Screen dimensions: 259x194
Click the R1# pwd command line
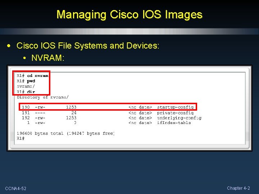[26, 81]
